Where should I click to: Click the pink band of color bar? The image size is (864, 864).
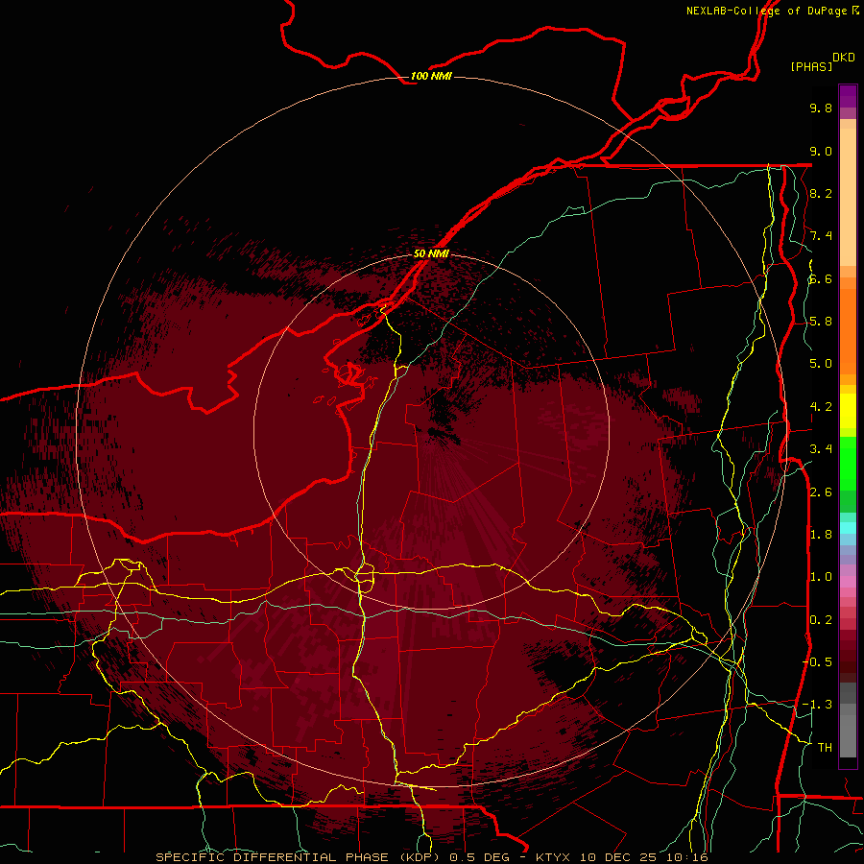[848, 582]
